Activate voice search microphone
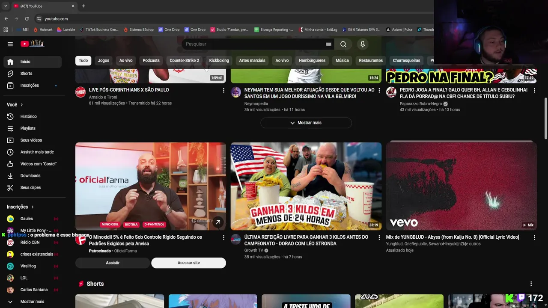The height and width of the screenshot is (308, 548). (x=363, y=44)
